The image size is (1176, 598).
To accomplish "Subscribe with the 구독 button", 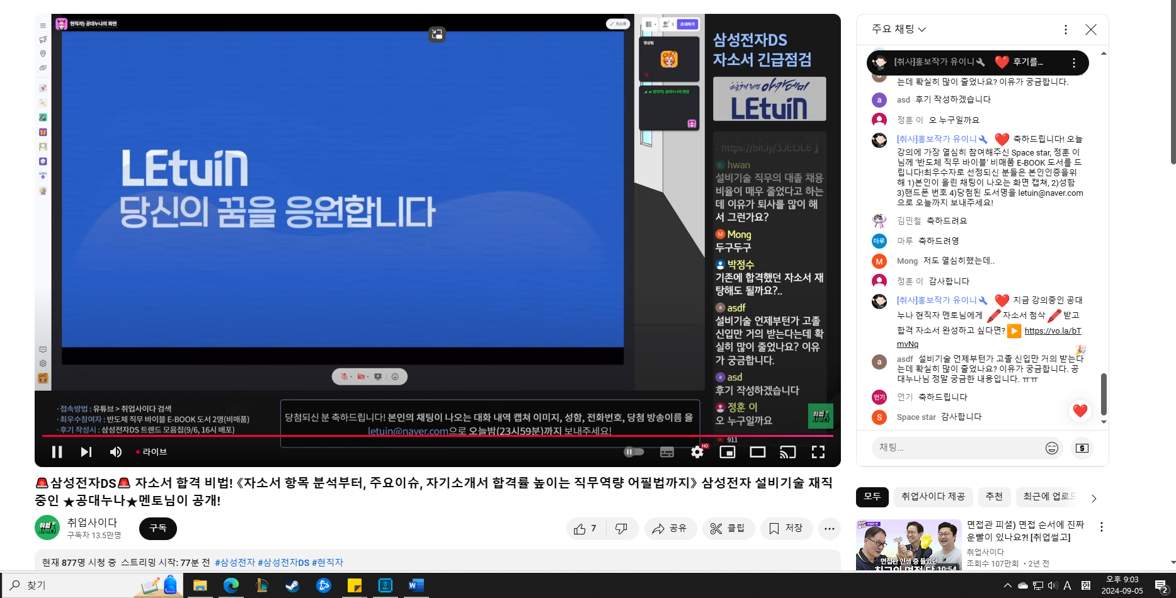I will [157, 529].
